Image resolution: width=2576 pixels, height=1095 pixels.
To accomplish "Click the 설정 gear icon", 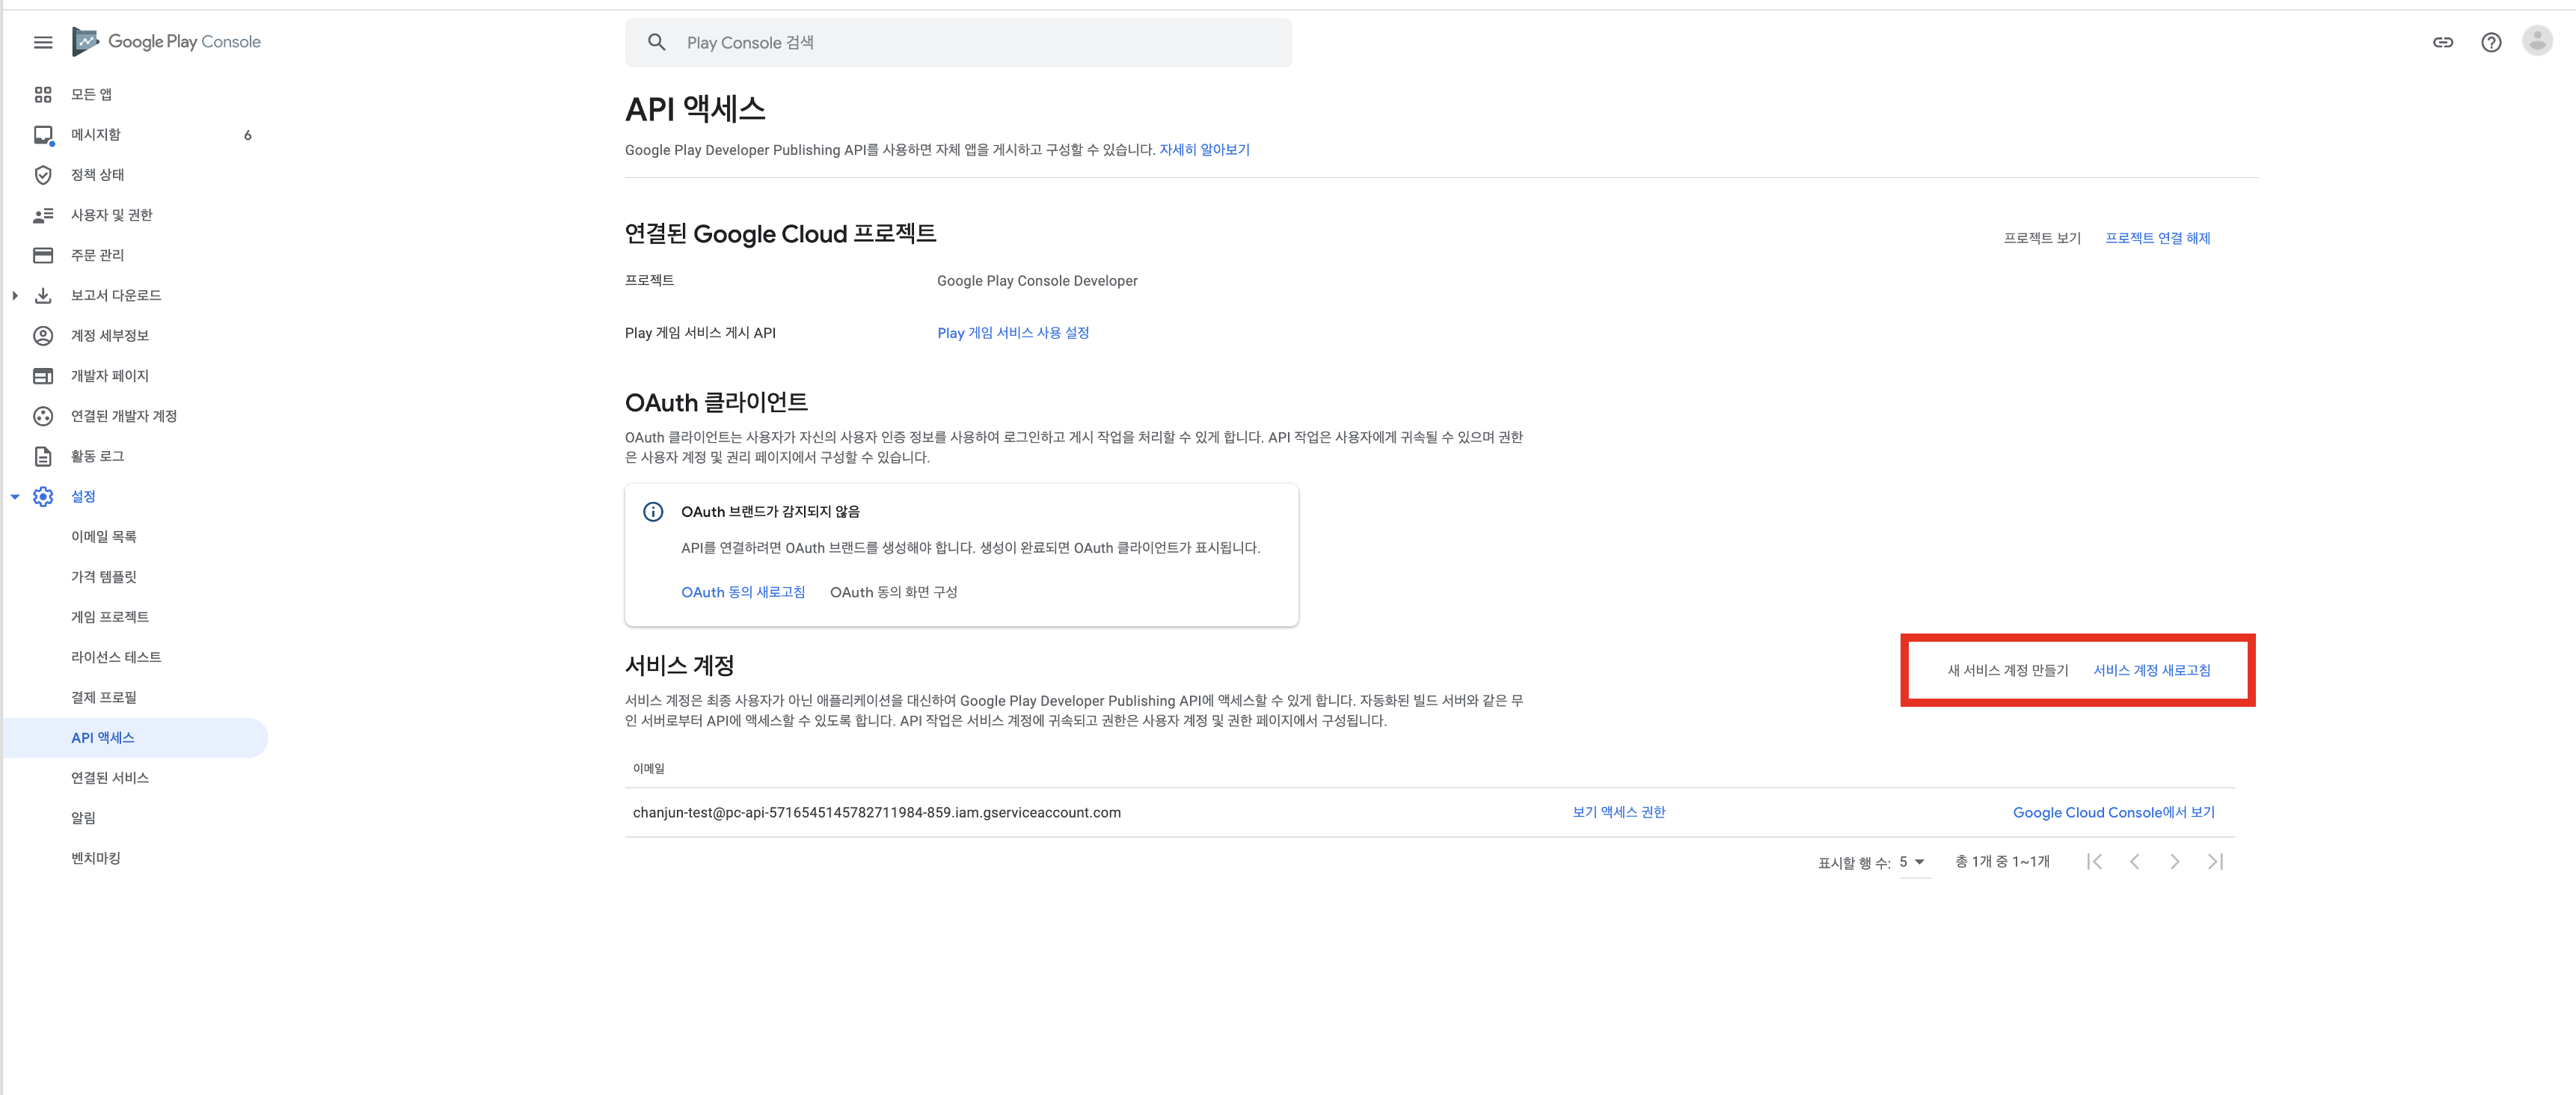I will (x=43, y=497).
